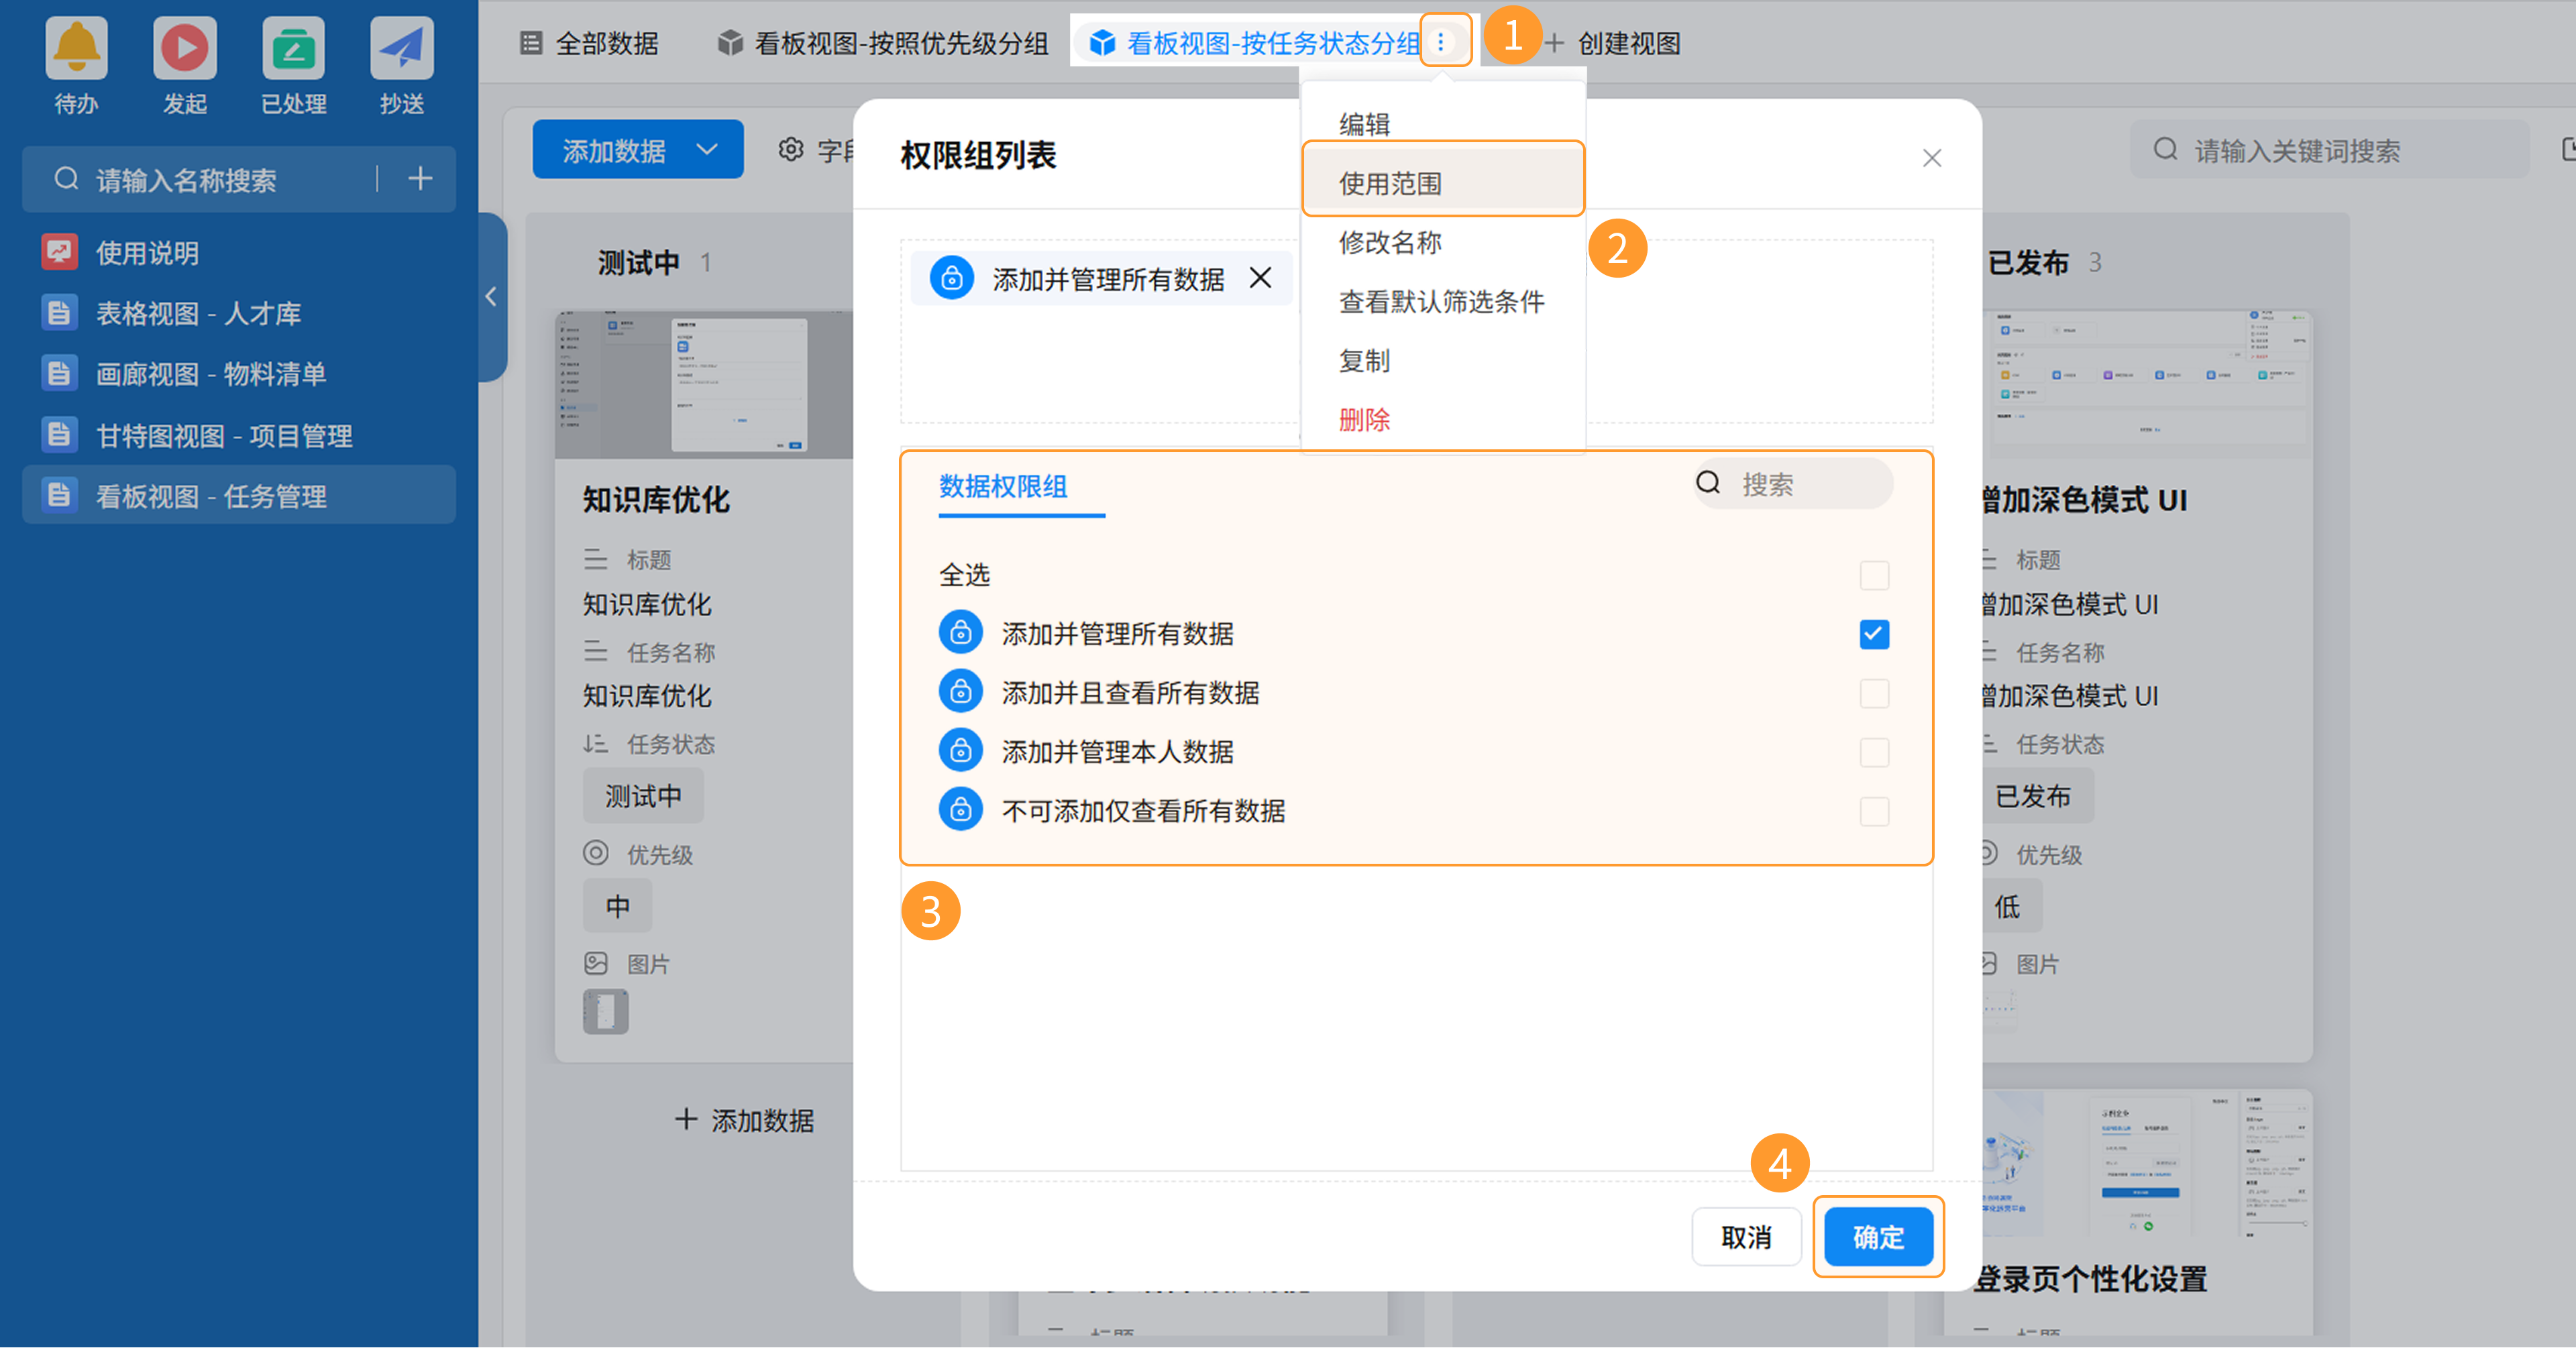Click the 字段 settings gear icon
Image resolution: width=2576 pixels, height=1348 pixels.
(x=790, y=150)
